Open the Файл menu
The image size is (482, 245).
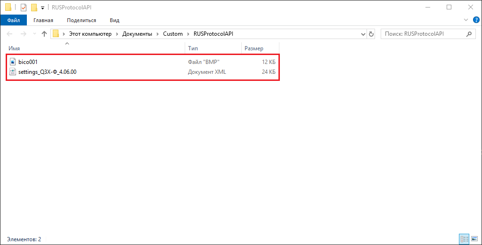14,20
